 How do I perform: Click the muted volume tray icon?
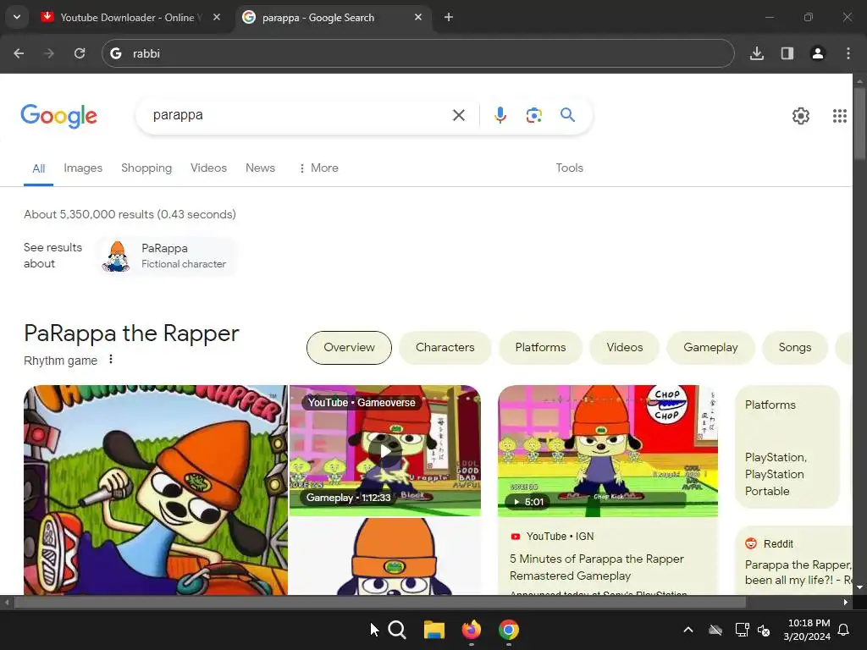(764, 630)
